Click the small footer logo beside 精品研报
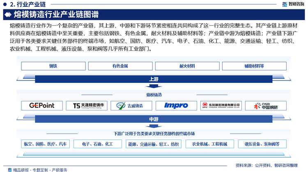The image size is (308, 172). coord(10,170)
